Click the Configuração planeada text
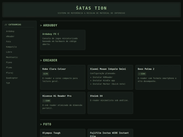 [103, 73]
